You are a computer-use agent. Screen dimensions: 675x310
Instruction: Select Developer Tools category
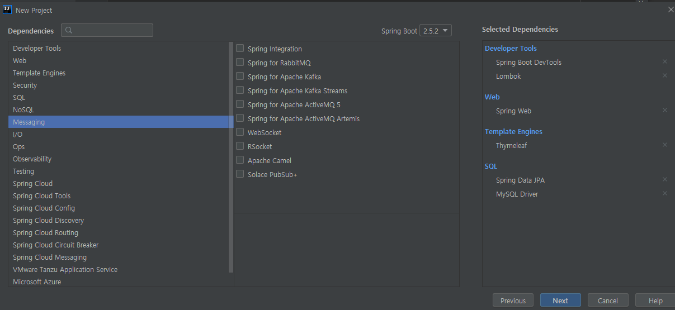[x=119, y=49]
